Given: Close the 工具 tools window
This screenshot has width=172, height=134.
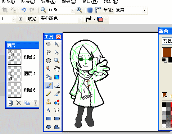Looking at the screenshot, I should [x=58, y=37].
